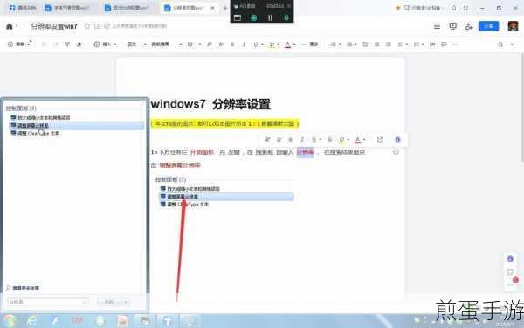Collapse the toolbar with the chevron
The height and width of the screenshot is (328, 524).
point(513,45)
